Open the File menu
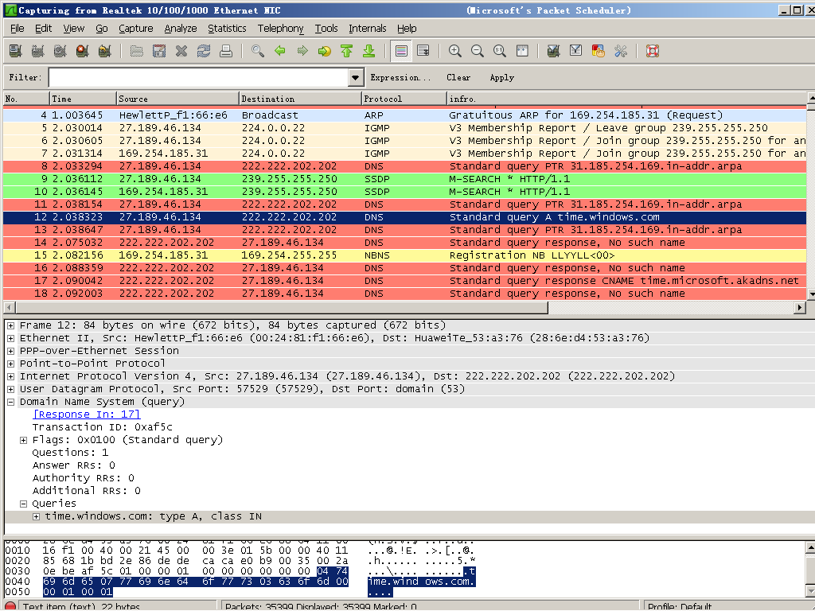 point(18,28)
